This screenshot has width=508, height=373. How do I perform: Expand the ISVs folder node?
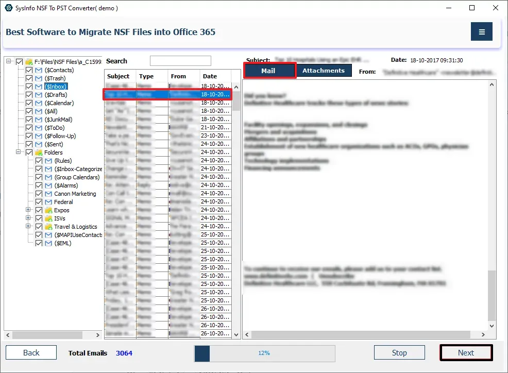[x=29, y=218]
